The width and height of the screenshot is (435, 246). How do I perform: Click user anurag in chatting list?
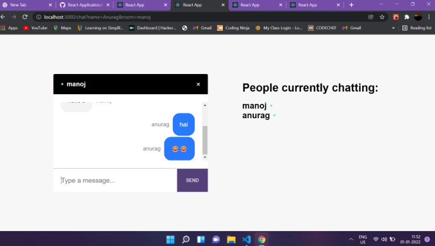pyautogui.click(x=256, y=115)
